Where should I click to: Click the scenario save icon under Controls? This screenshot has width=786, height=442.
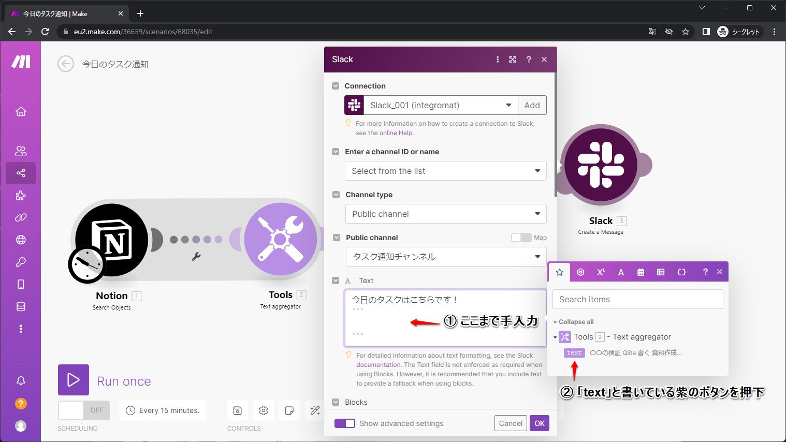point(237,410)
